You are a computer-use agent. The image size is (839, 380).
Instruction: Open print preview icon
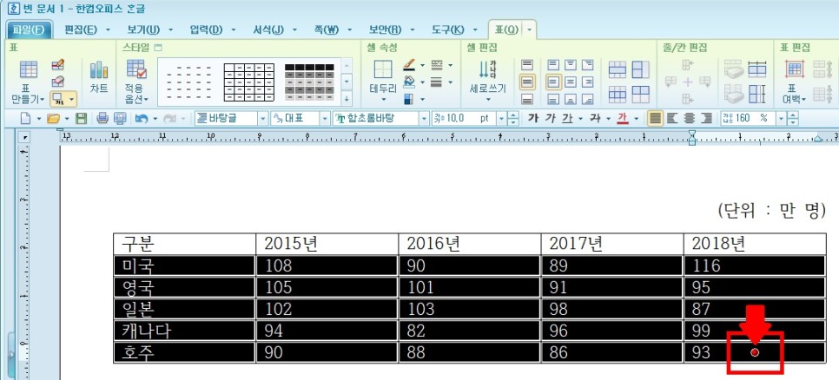(120, 119)
